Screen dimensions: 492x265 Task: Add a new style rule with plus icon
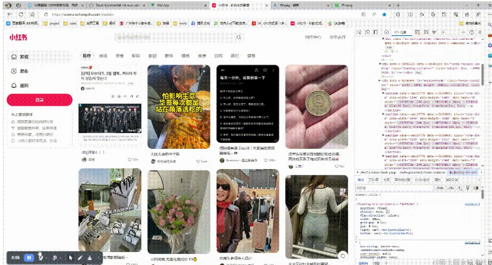coord(460,188)
